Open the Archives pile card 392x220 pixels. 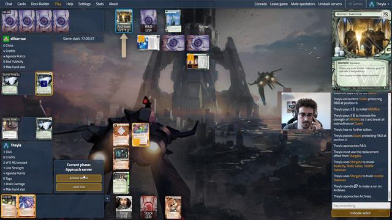tap(124, 21)
